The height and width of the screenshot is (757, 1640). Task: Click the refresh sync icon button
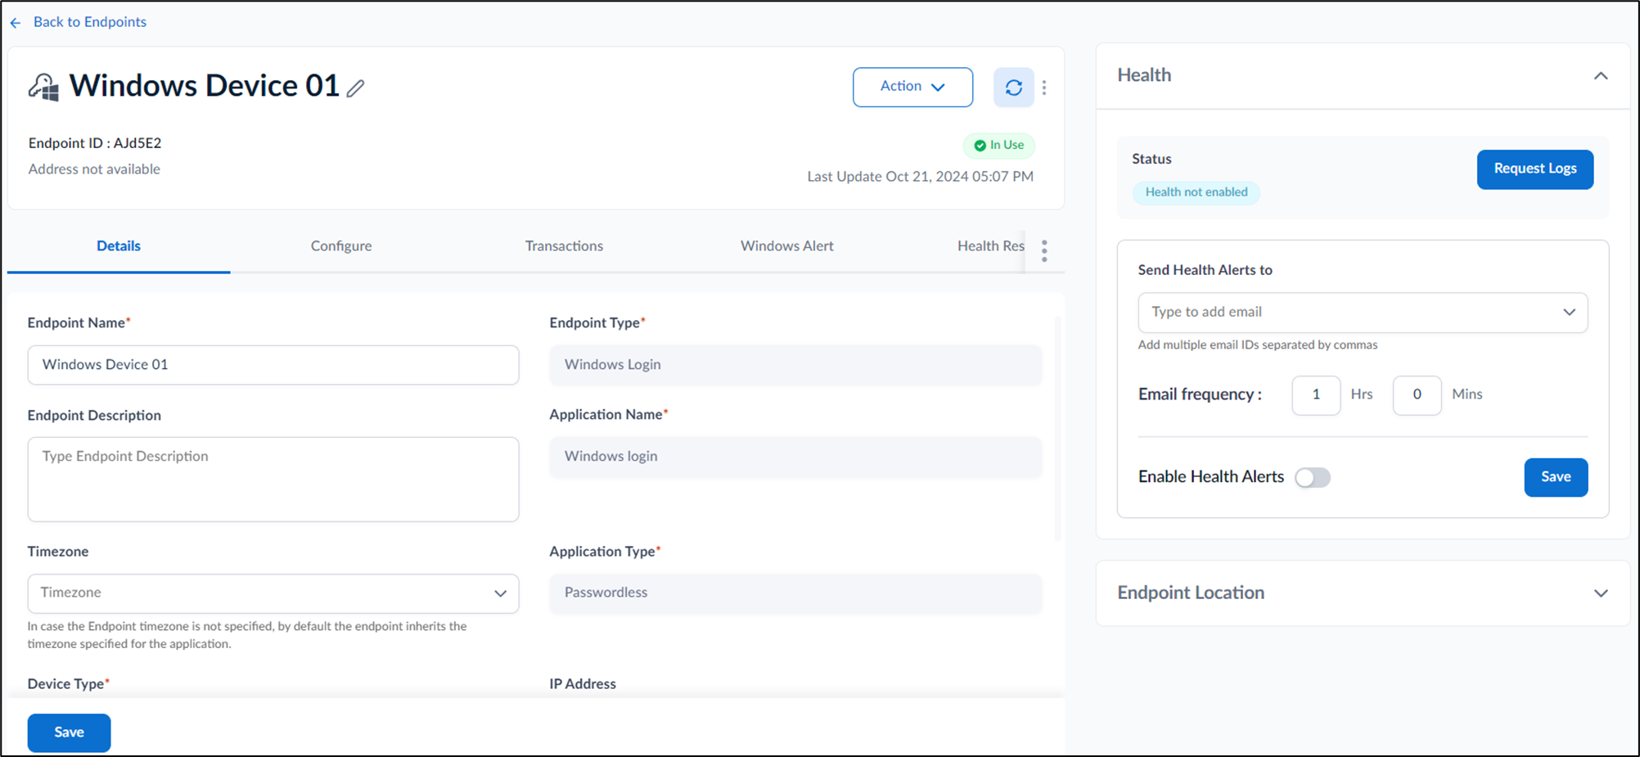(1013, 88)
